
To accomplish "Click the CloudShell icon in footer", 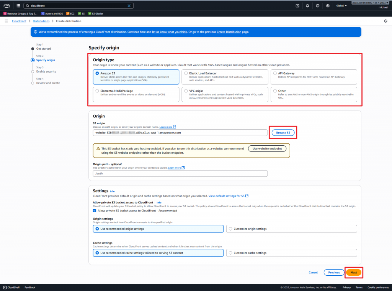I will (x=5, y=288).
